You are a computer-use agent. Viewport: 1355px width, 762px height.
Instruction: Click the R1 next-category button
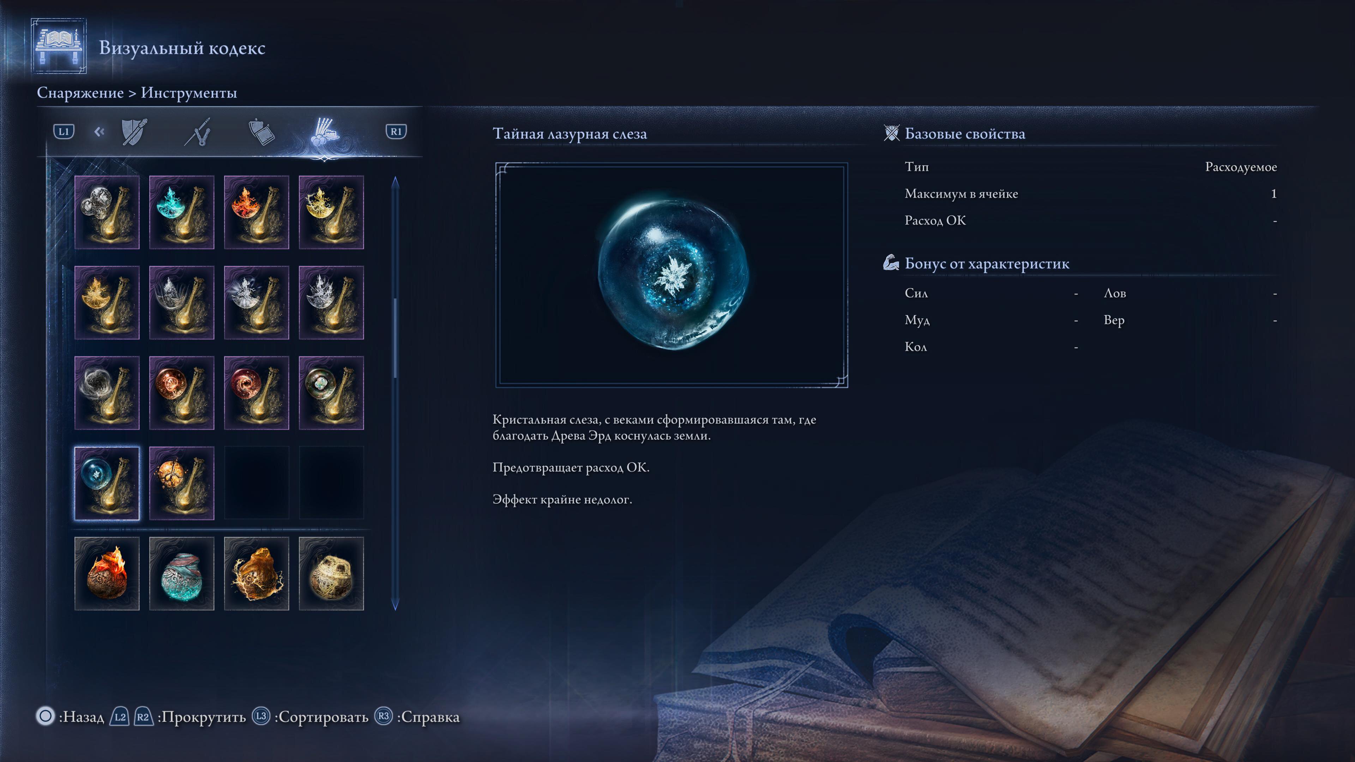pos(396,132)
